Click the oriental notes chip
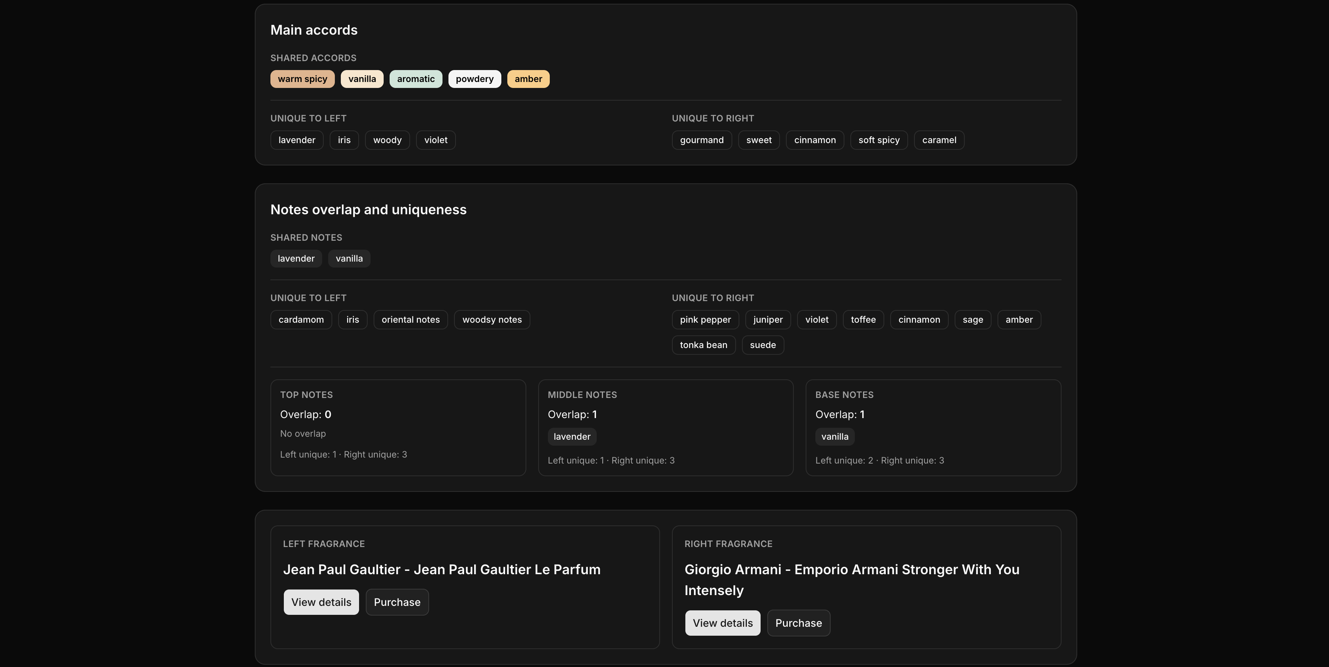The image size is (1329, 667). pos(410,320)
